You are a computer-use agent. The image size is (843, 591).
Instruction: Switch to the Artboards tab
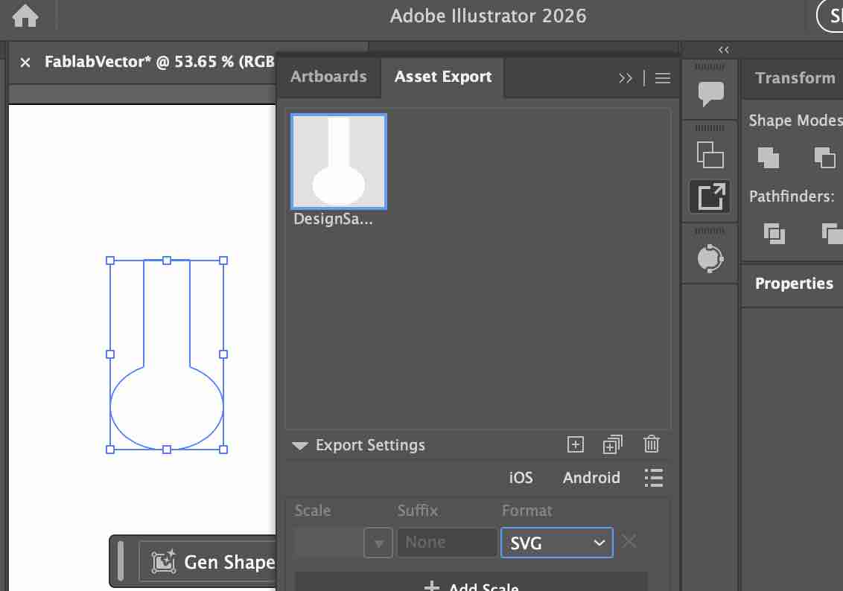pos(328,77)
